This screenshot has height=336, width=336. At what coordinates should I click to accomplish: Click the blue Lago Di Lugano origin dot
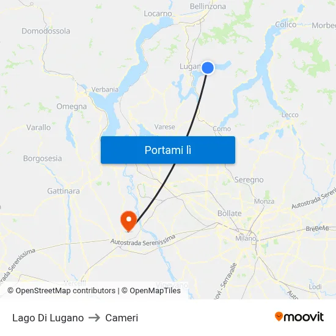coord(208,68)
